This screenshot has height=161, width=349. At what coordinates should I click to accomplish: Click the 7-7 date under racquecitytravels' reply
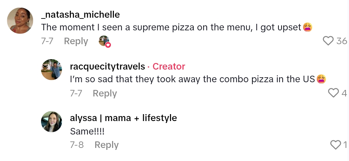pos(76,93)
